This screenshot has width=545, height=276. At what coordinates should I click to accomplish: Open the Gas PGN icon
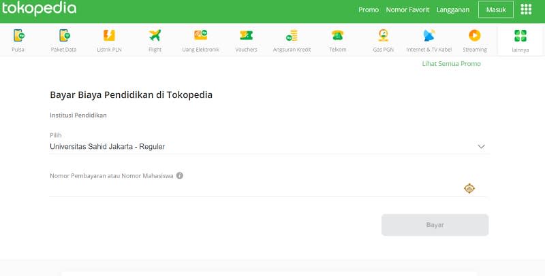click(x=384, y=36)
